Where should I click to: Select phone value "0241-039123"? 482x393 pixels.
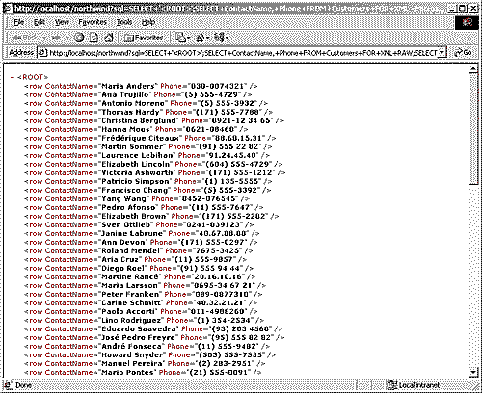coord(213,224)
